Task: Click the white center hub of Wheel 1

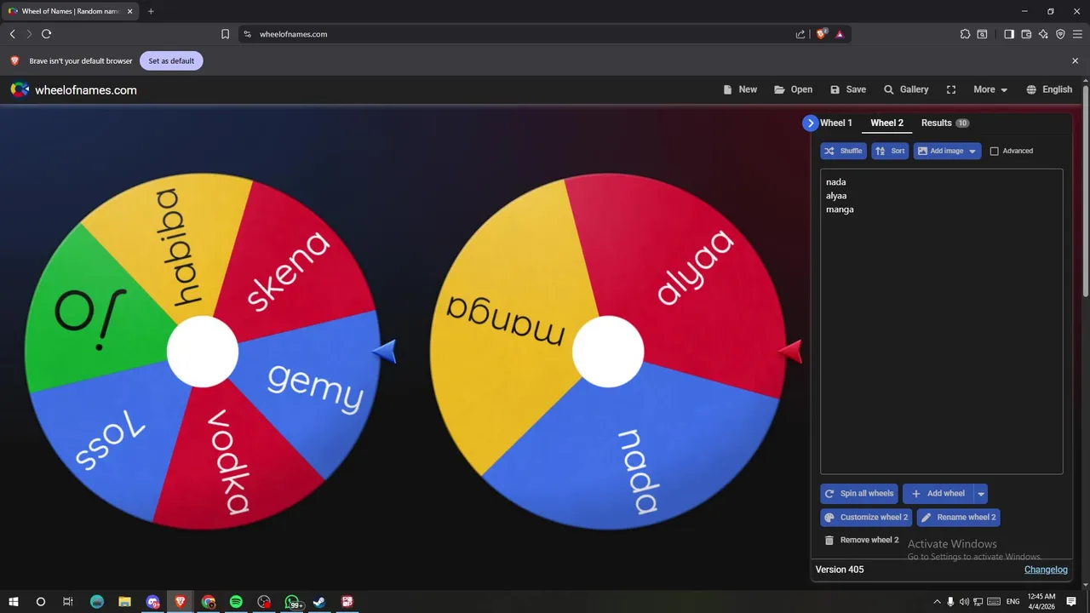Action: point(203,352)
